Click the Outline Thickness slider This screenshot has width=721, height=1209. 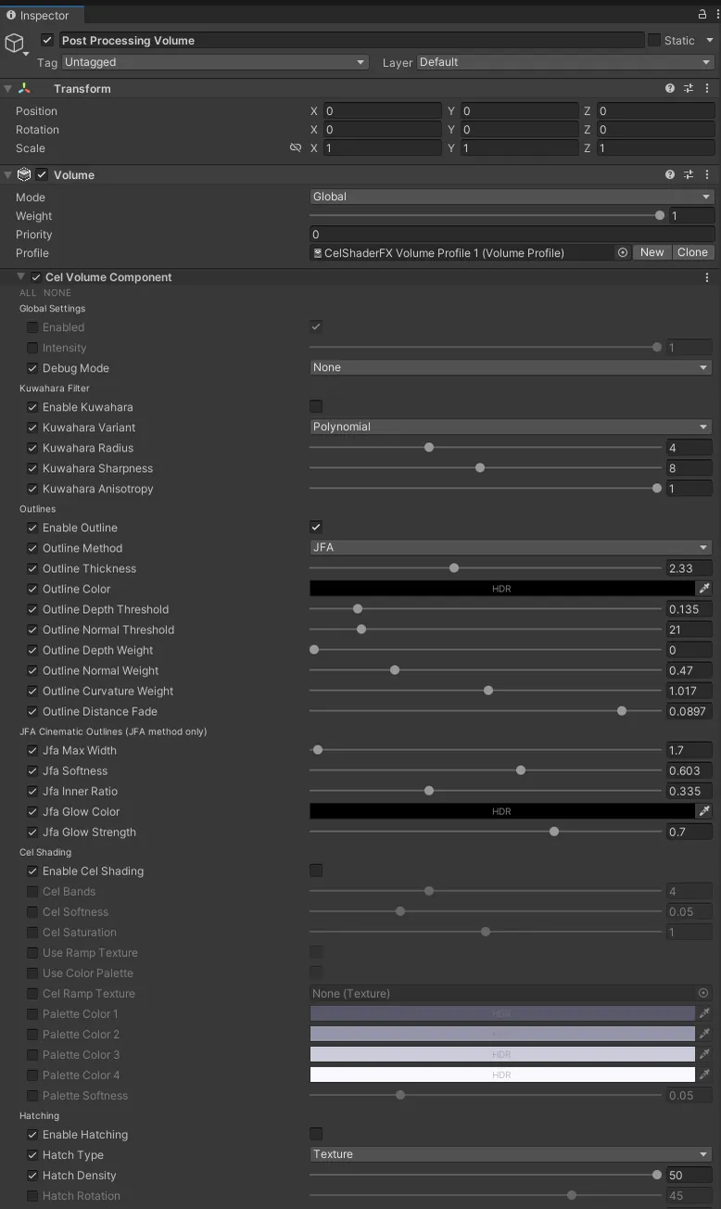click(486, 568)
